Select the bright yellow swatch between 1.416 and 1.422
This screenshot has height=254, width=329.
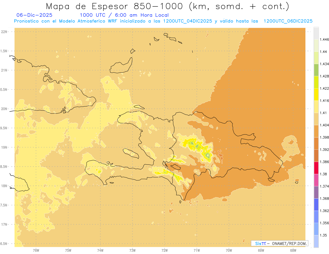[x=316, y=94]
